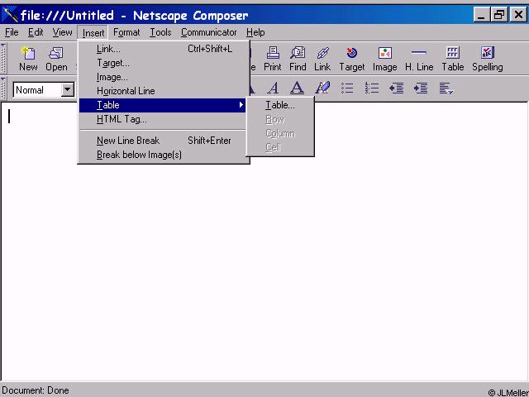Click the main toolbar collapse grip
529x397 pixels.
3,58
